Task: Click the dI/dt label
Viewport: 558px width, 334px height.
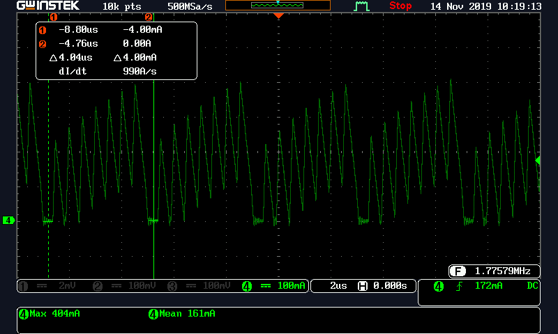Action: tap(73, 71)
